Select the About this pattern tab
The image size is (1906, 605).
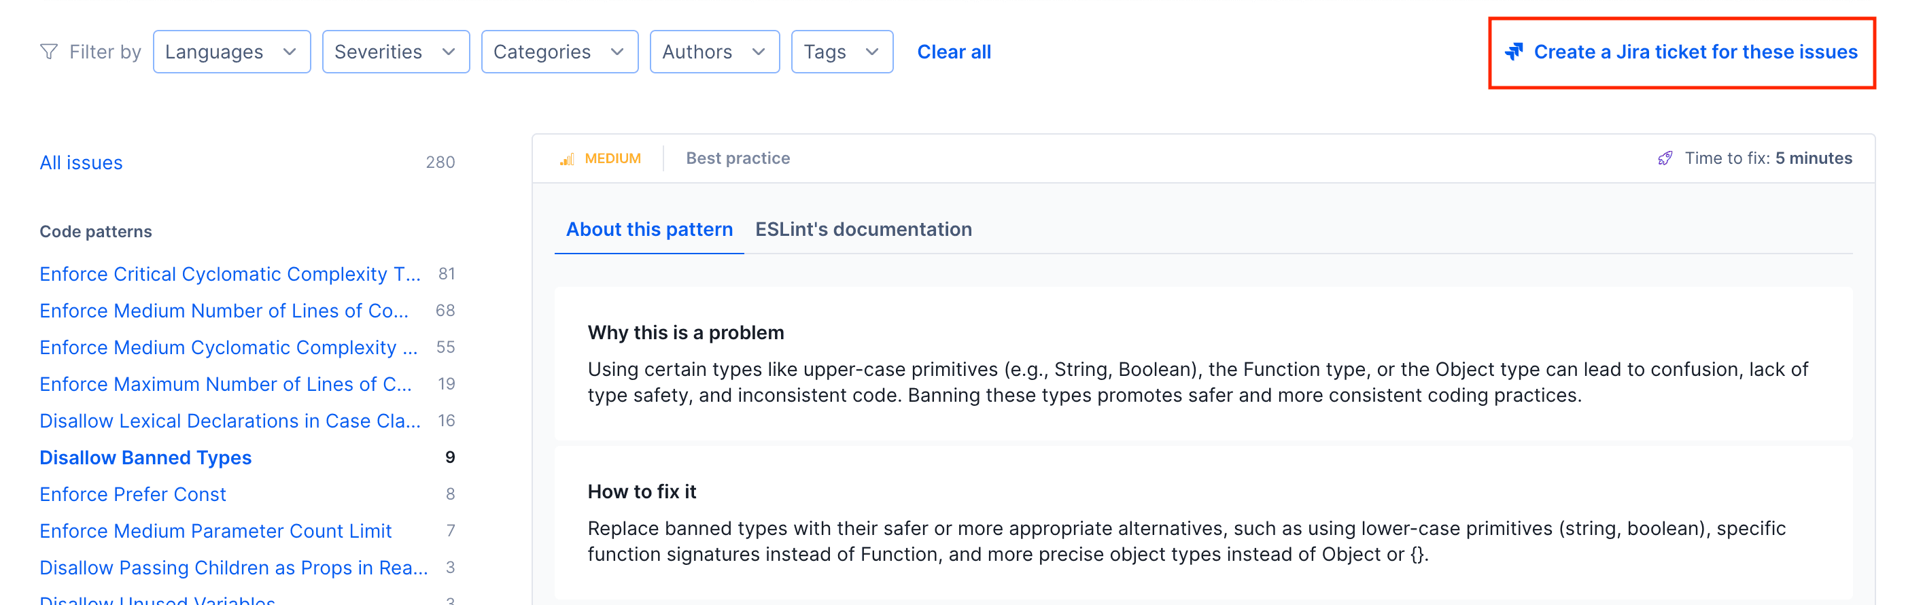pyautogui.click(x=648, y=229)
